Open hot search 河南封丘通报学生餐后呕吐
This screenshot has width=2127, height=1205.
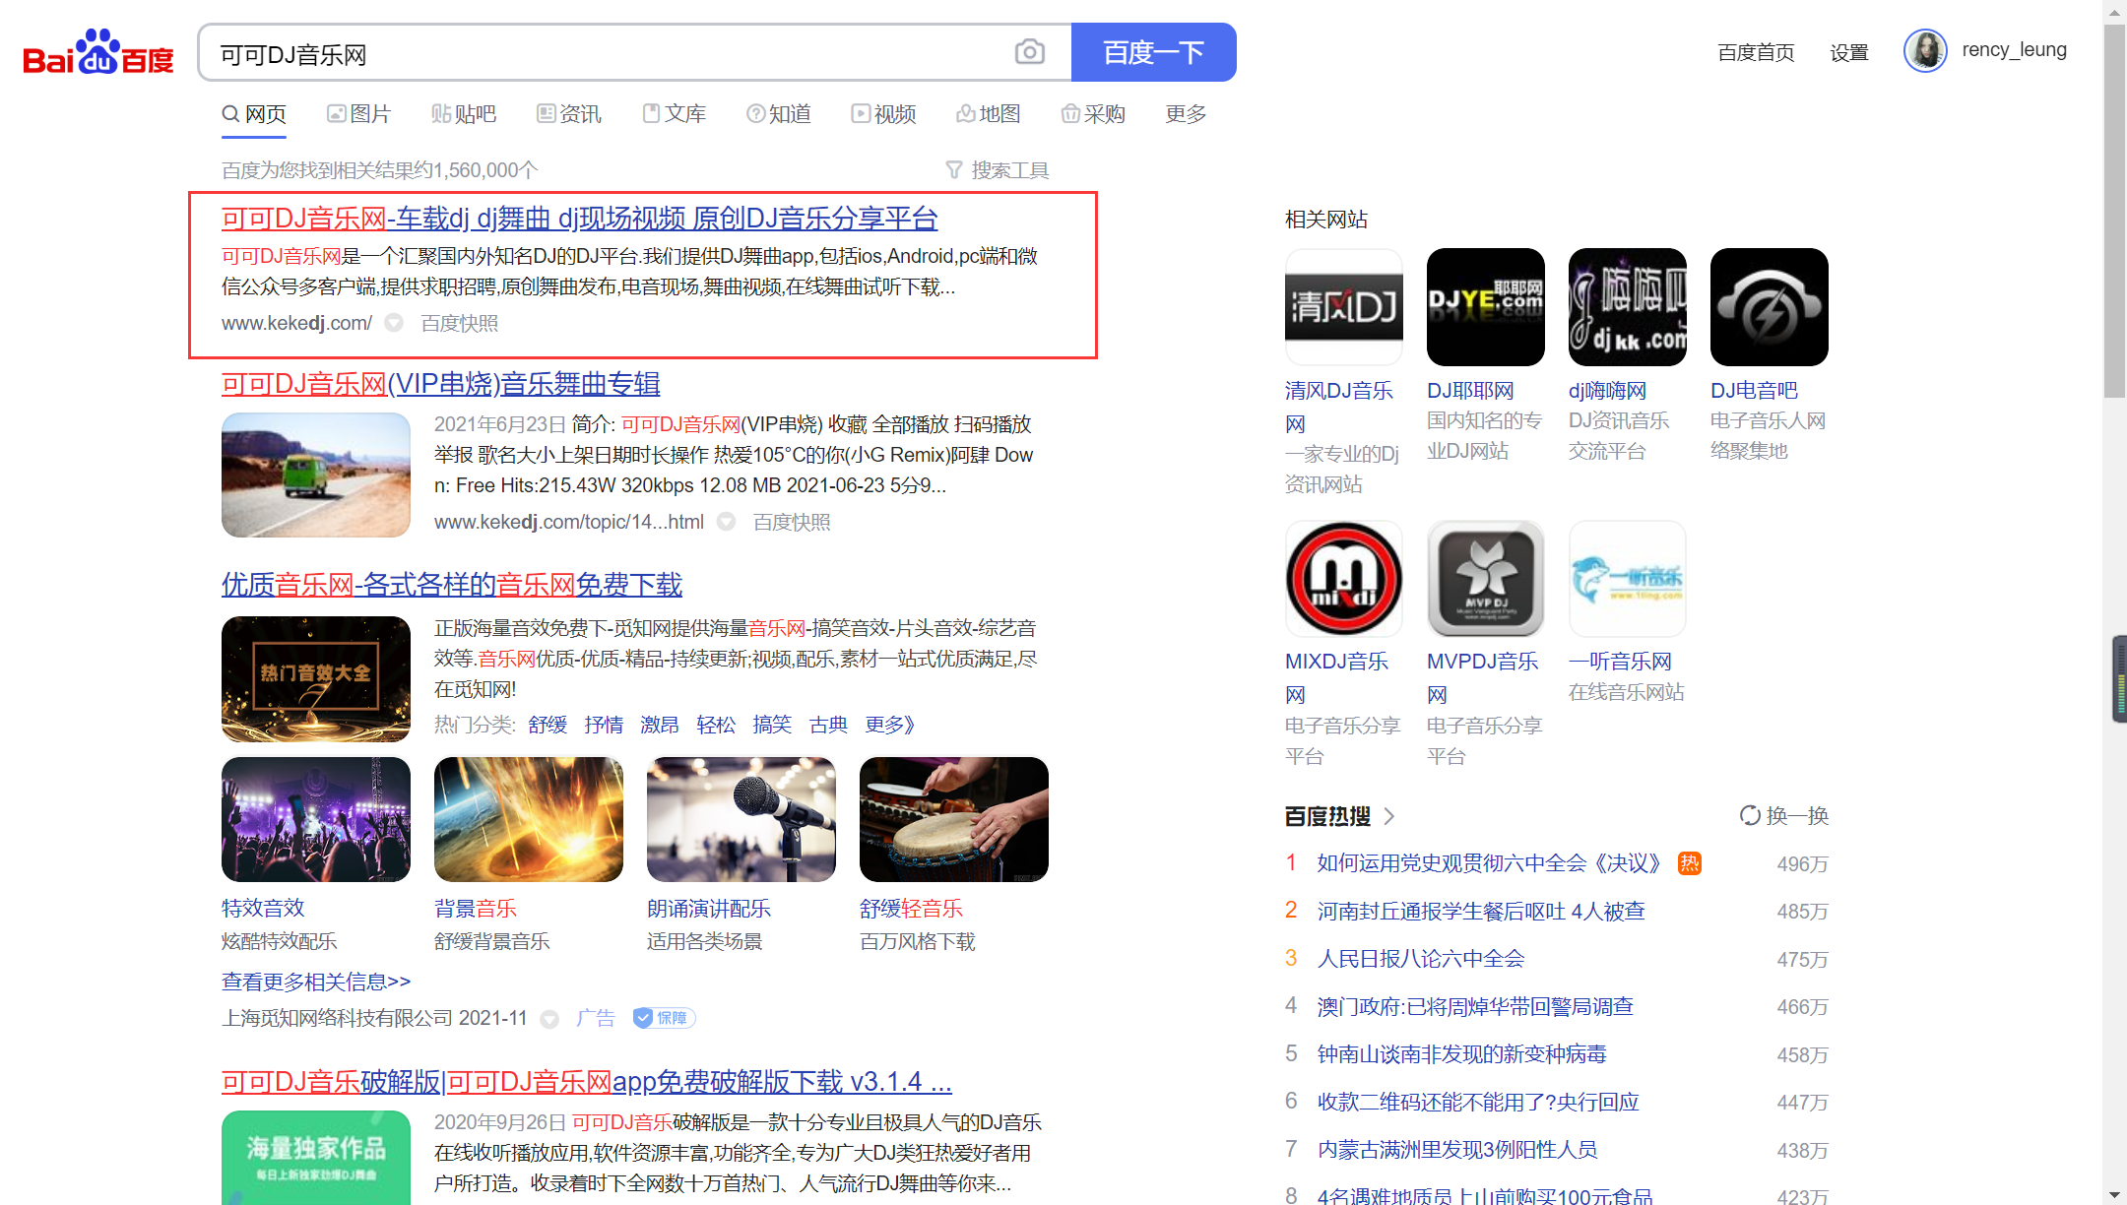pyautogui.click(x=1481, y=912)
